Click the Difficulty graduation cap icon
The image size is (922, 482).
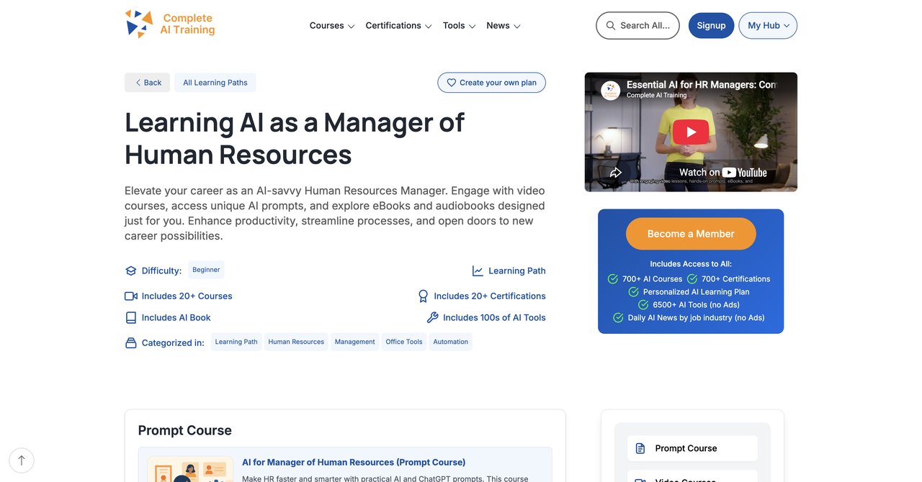[130, 271]
